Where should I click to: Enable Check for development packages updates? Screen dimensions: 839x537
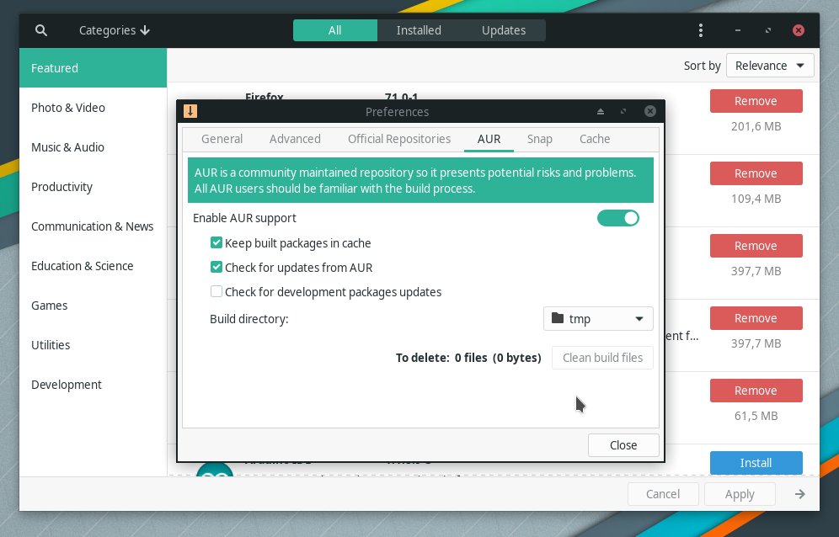(x=216, y=292)
